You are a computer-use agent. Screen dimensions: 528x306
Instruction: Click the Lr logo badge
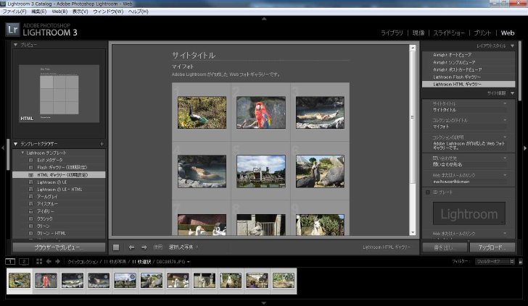tap(12, 30)
